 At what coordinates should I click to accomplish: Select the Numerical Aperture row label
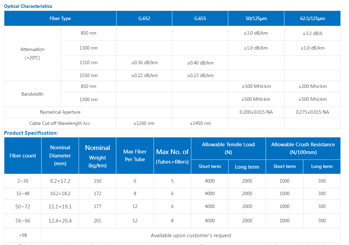tap(60, 112)
